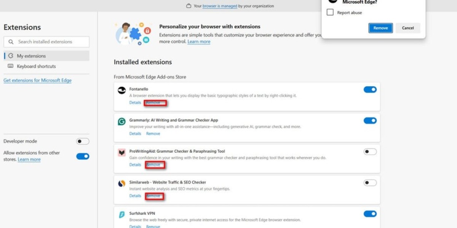457x228 pixels.
Task: Check the Report abuse checkbox
Action: tap(330, 12)
